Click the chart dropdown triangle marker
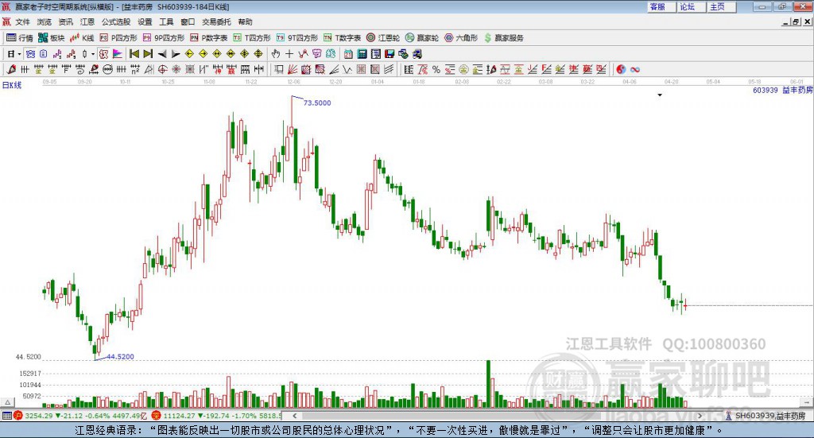 click(660, 95)
